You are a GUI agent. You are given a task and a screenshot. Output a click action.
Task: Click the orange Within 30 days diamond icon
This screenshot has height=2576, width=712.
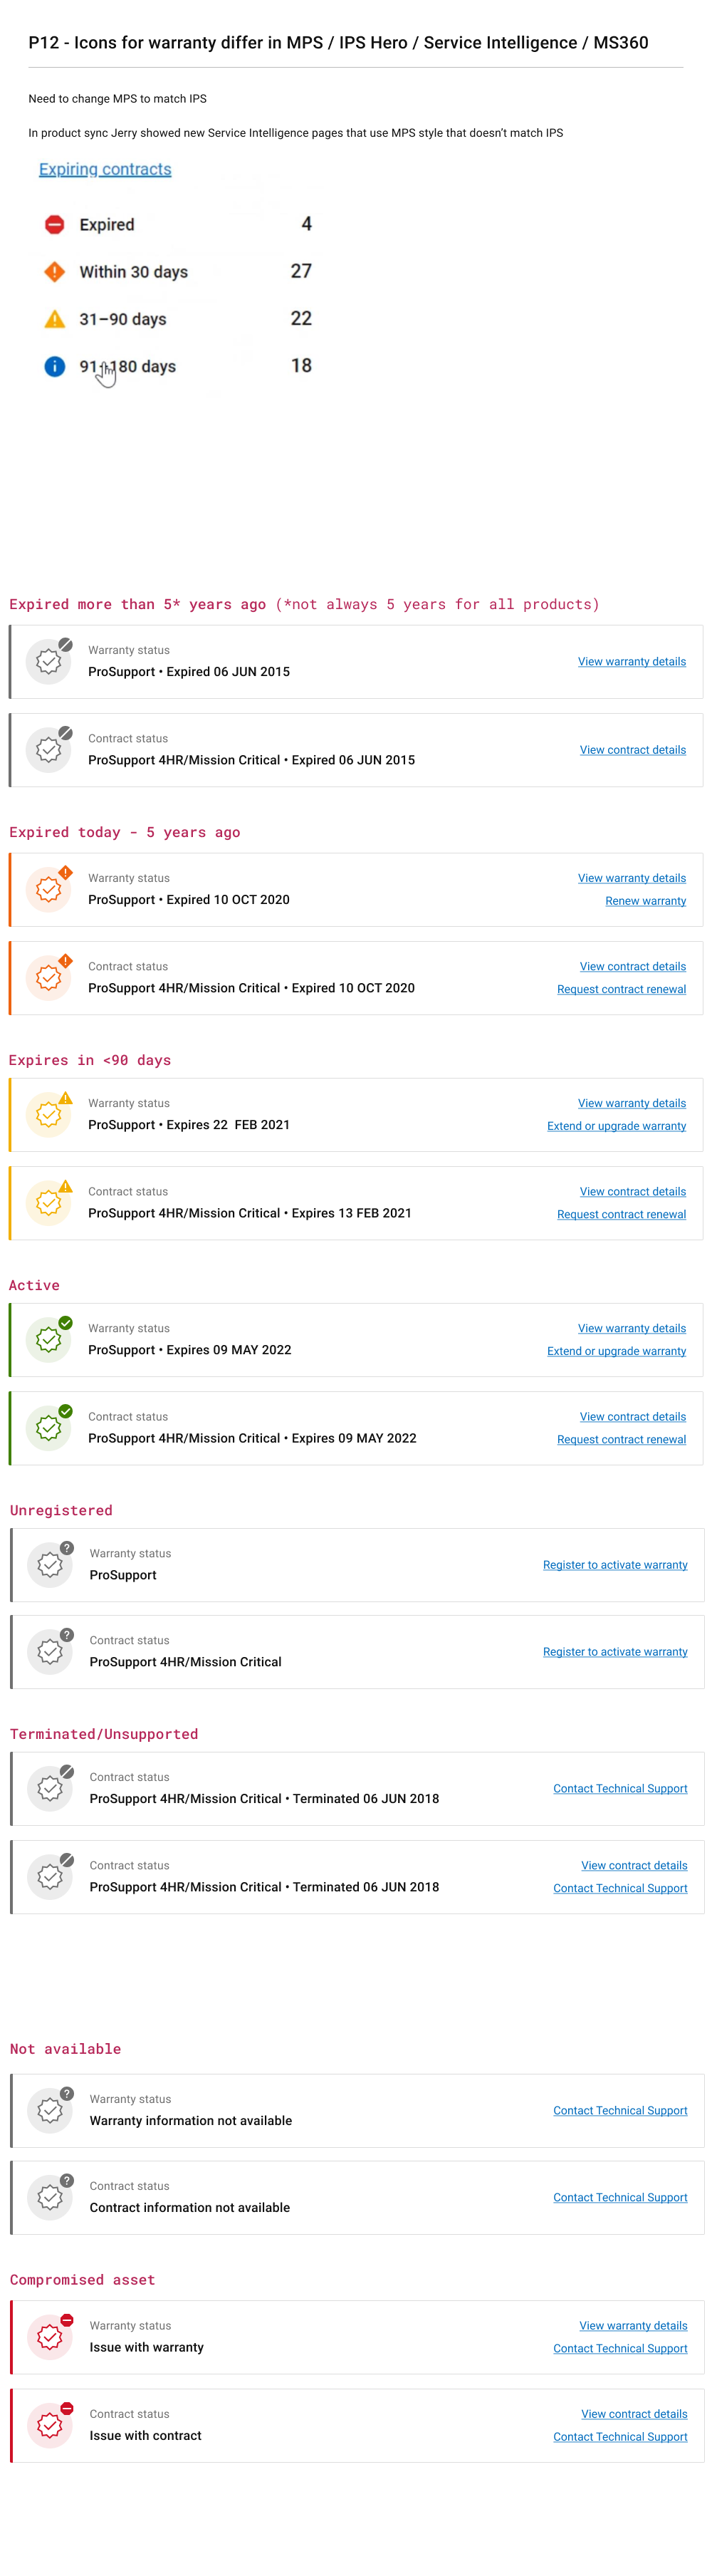point(55,272)
